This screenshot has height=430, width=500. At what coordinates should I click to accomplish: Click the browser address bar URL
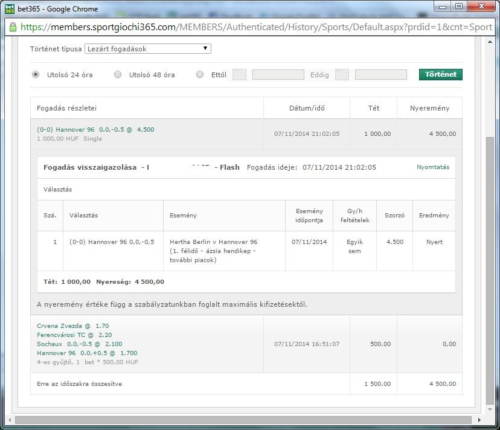pos(256,27)
